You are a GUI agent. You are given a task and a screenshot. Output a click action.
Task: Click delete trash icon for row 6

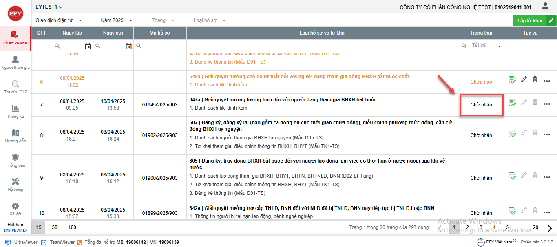pyautogui.click(x=535, y=79)
